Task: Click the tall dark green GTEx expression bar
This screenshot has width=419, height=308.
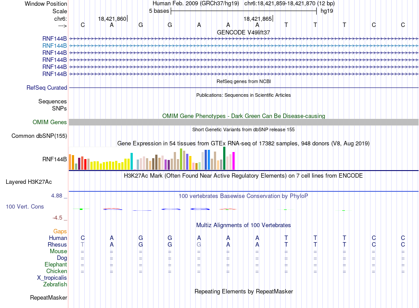Action: click(224, 158)
